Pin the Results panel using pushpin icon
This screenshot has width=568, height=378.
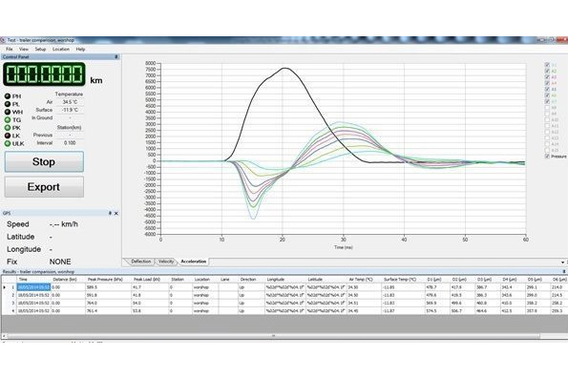pyautogui.click(x=563, y=271)
